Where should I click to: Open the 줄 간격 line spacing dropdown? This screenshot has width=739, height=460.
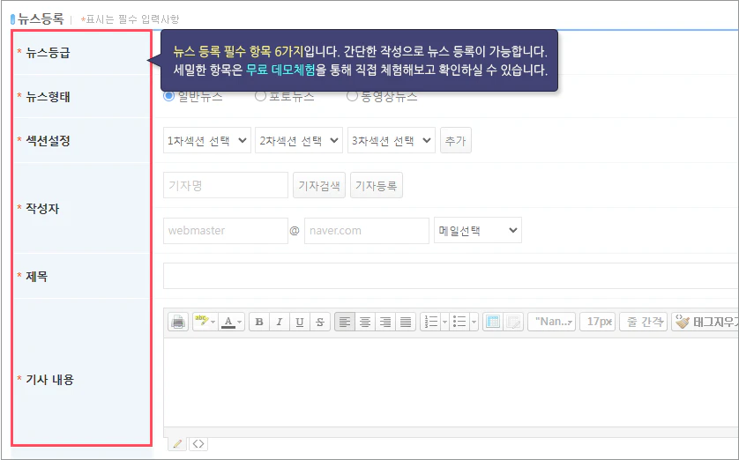click(x=644, y=322)
